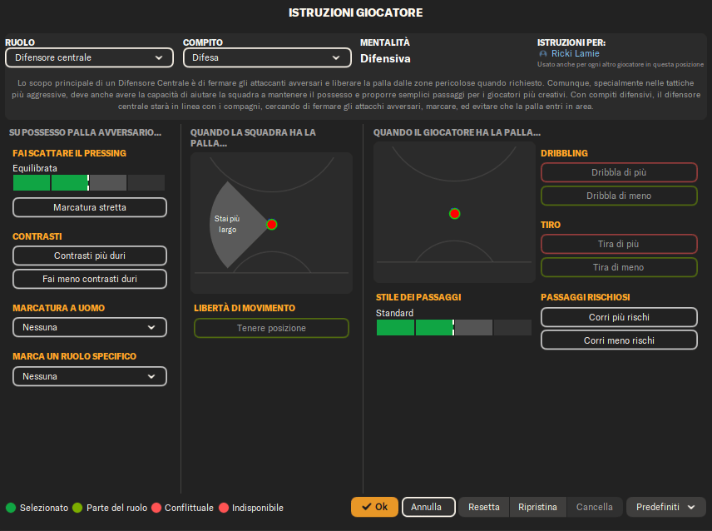Open the Marcatura a uomo dropdown

90,327
